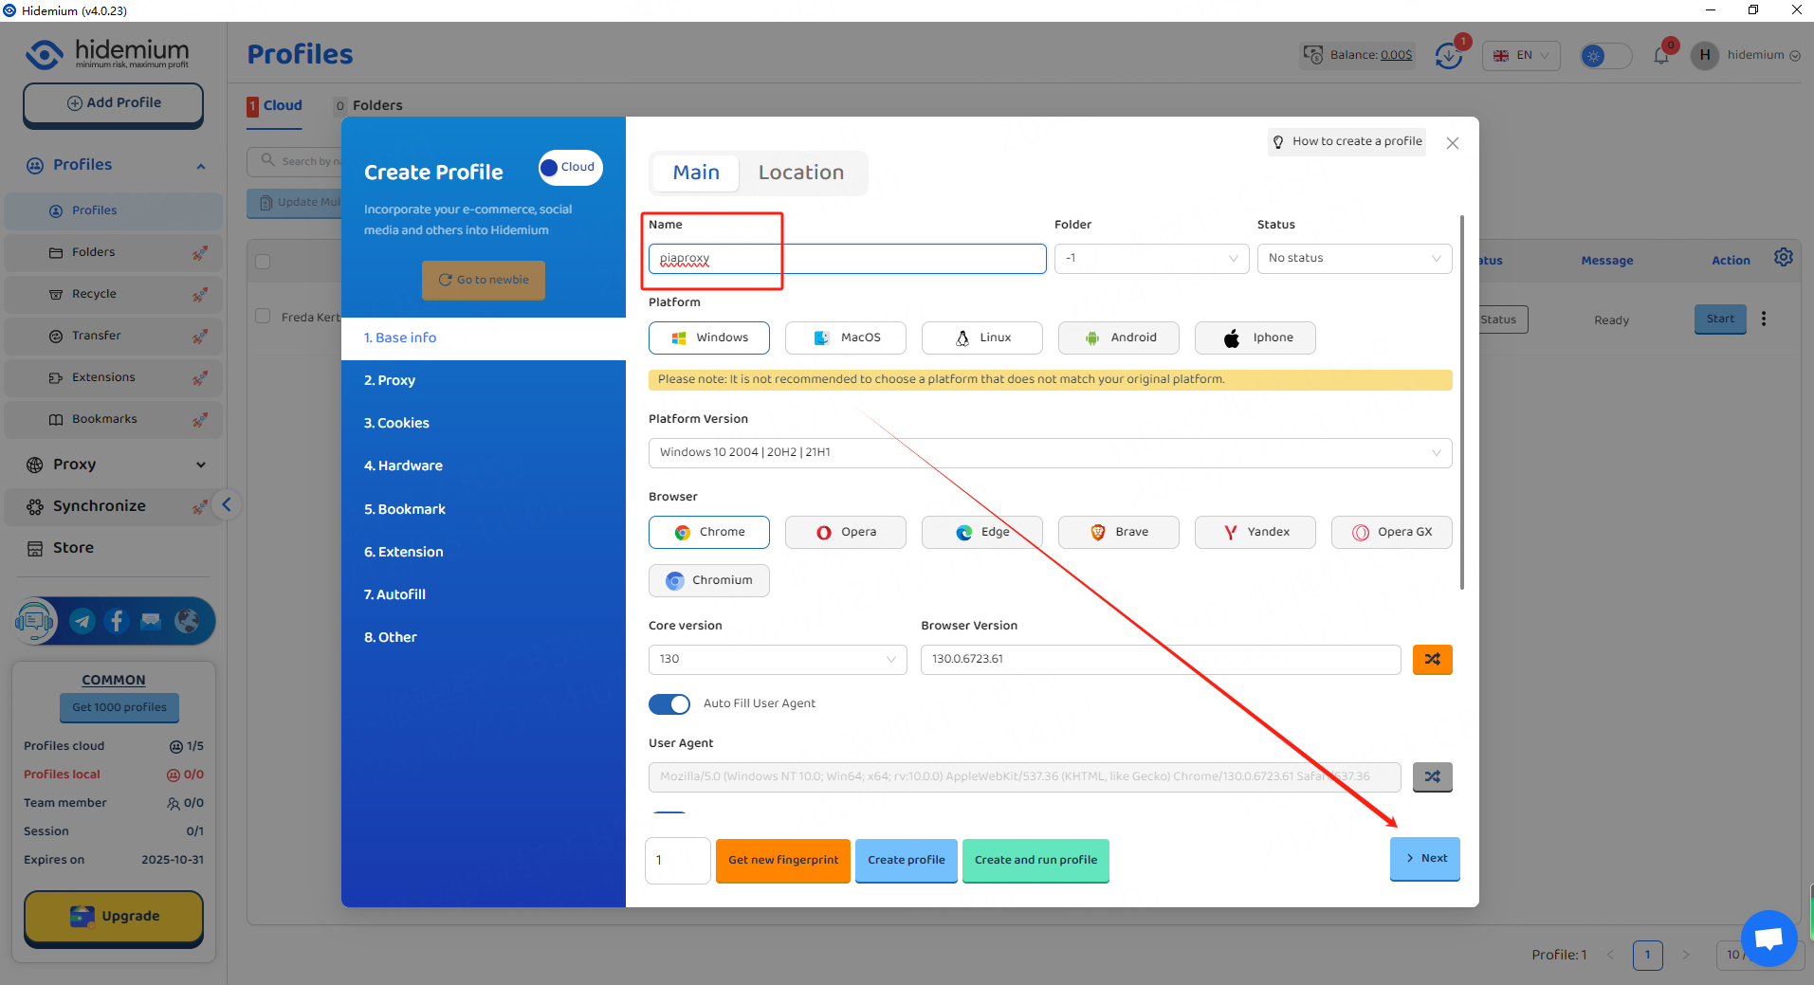Click the table settings gear icon
The height and width of the screenshot is (985, 1814).
click(1783, 258)
